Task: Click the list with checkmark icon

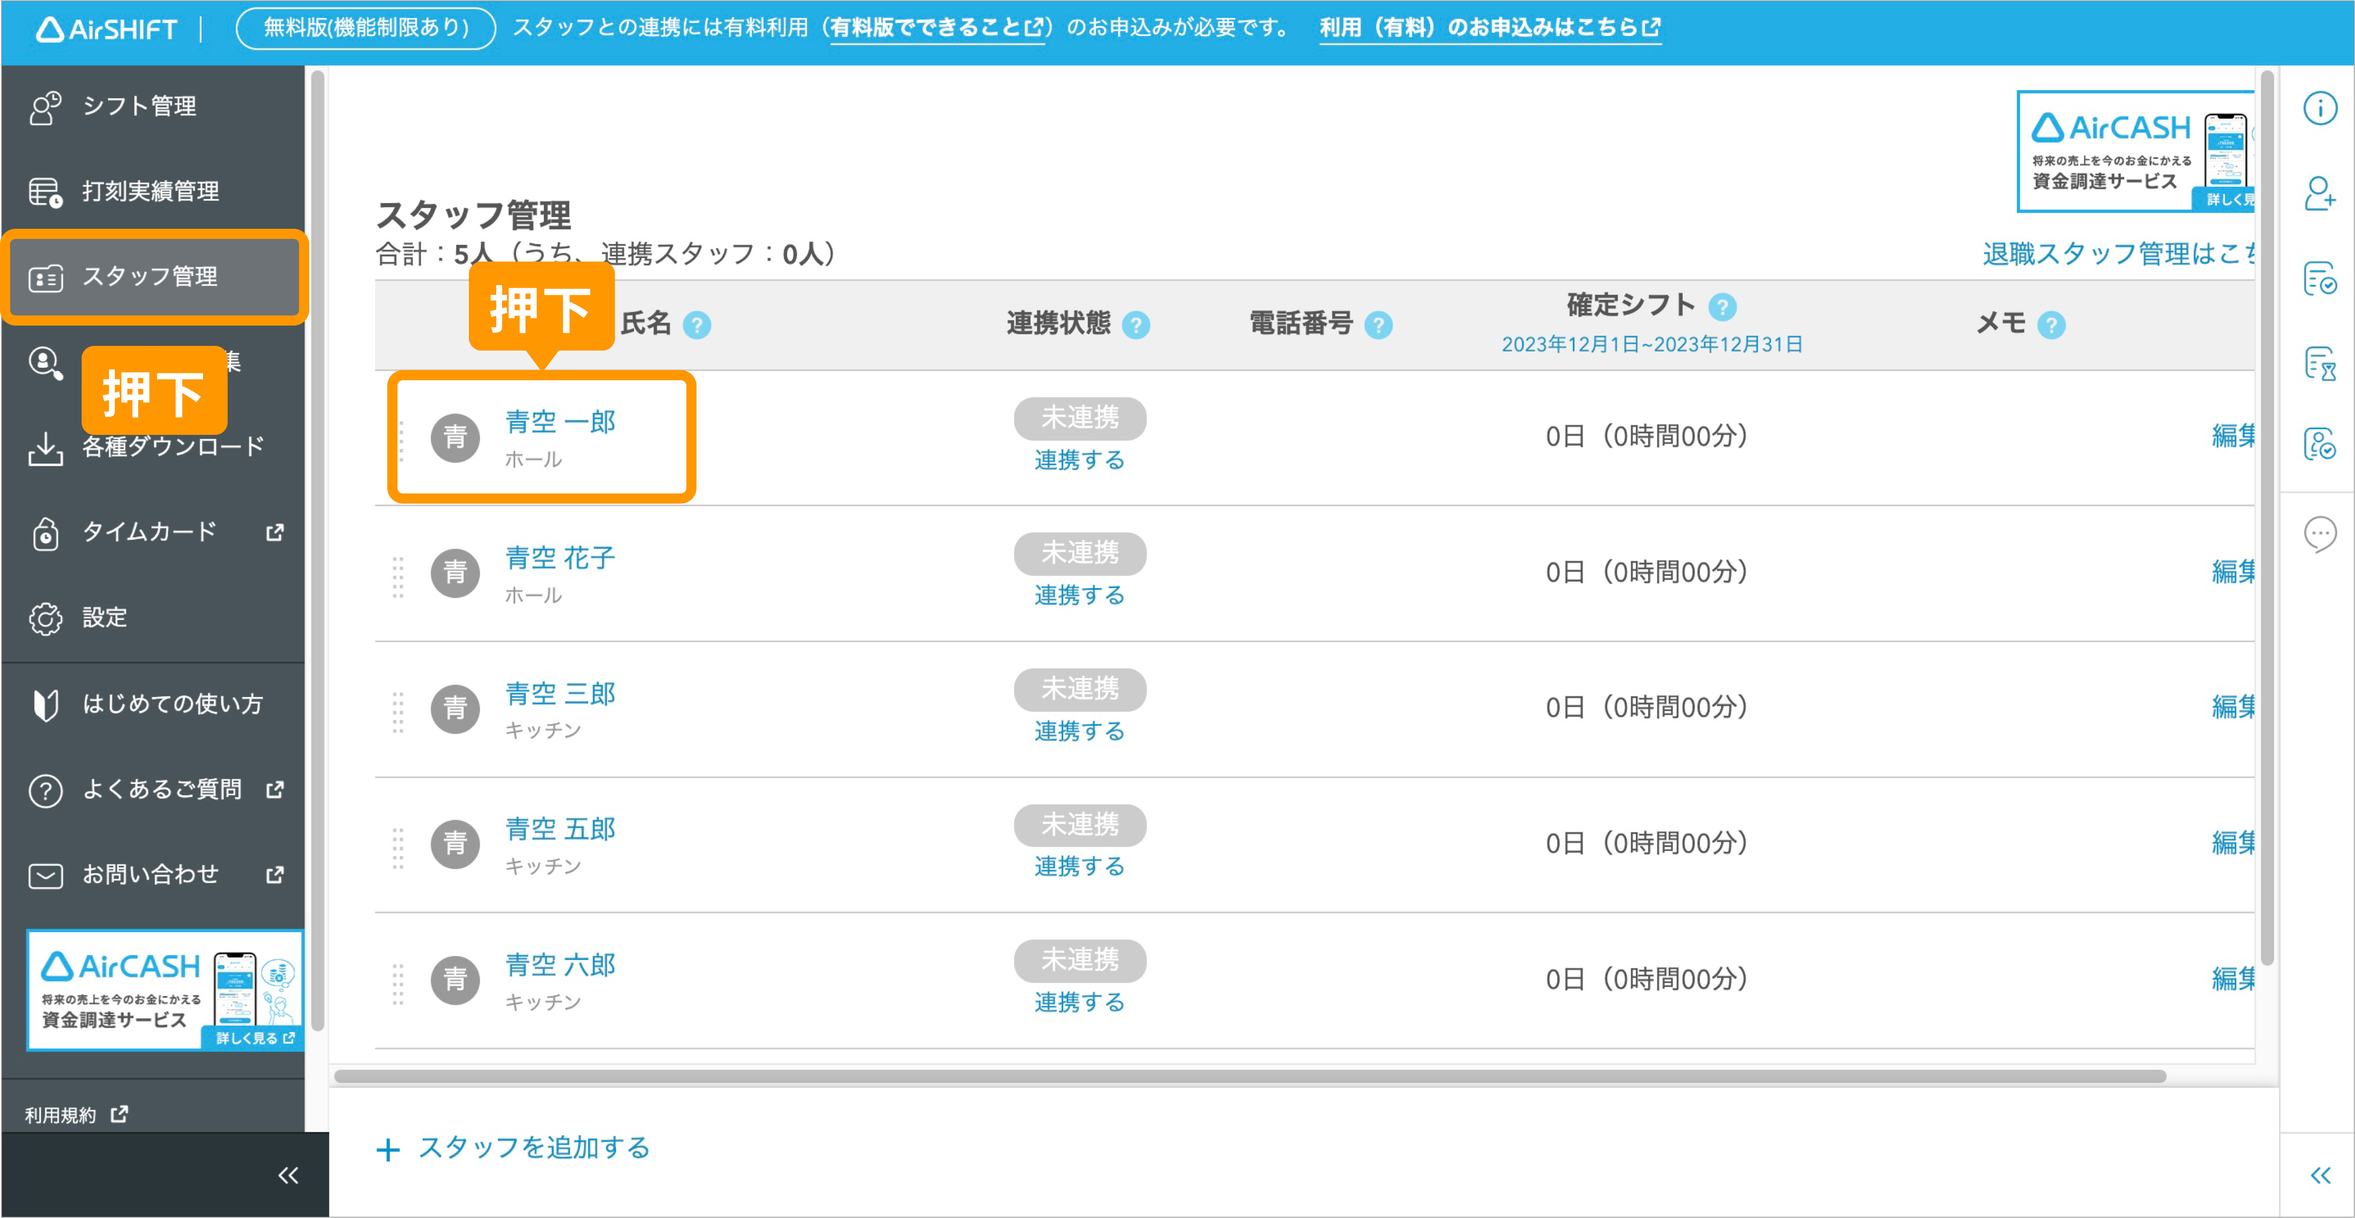Action: [2319, 278]
